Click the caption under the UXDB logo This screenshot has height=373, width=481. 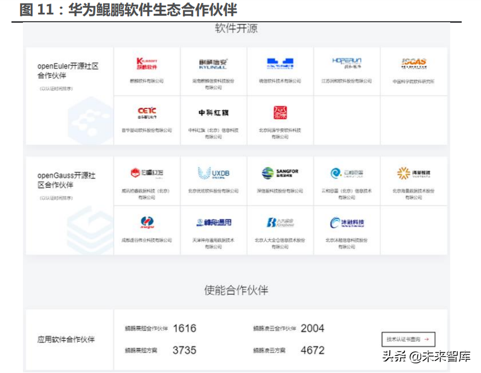click(x=213, y=191)
